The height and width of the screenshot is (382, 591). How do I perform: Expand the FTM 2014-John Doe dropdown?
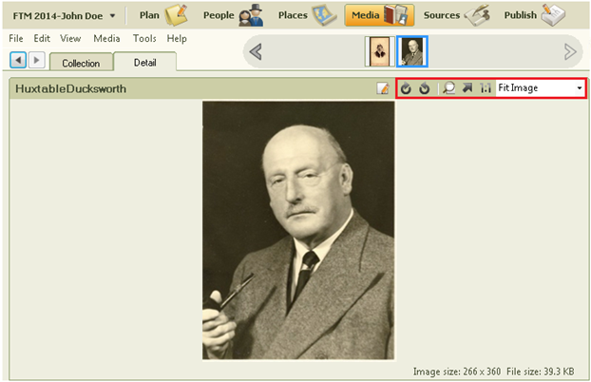coord(65,15)
